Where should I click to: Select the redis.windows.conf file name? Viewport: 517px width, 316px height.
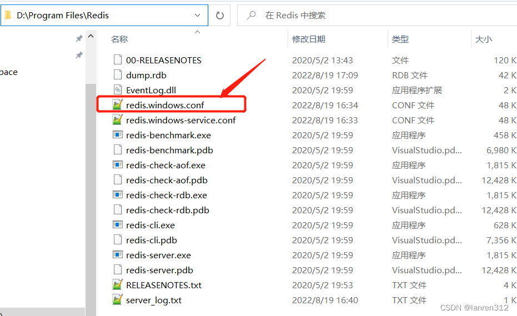pos(165,105)
